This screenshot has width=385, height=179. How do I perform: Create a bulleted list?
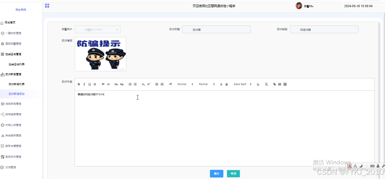[135, 84]
